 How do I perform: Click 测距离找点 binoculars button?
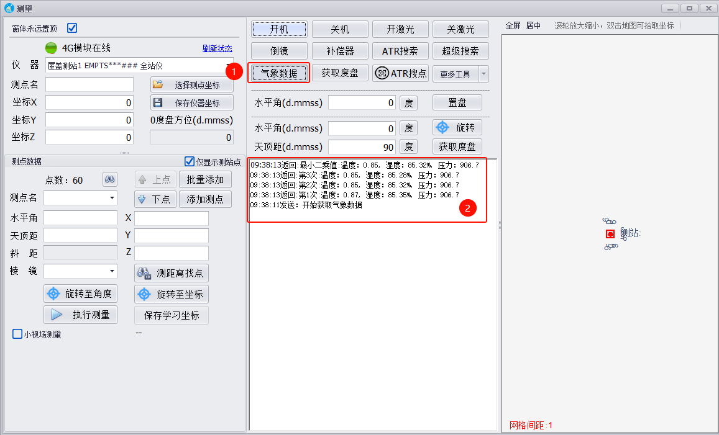(171, 273)
